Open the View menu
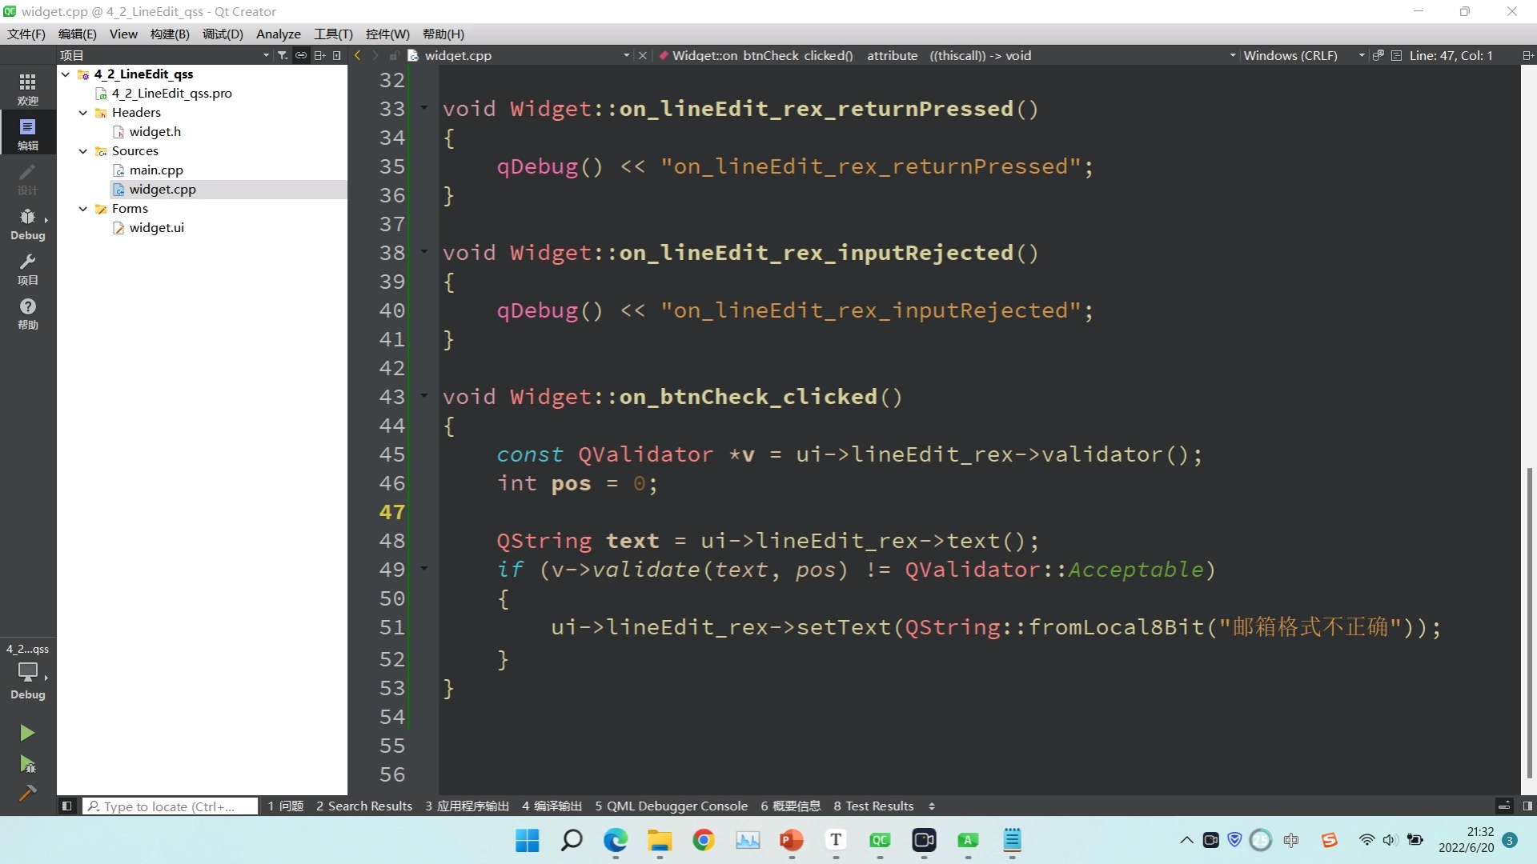The width and height of the screenshot is (1537, 864). (x=123, y=34)
